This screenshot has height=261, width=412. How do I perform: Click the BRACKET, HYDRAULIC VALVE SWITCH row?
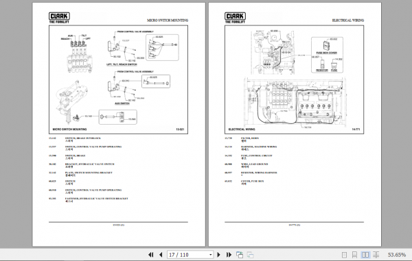[82, 165]
